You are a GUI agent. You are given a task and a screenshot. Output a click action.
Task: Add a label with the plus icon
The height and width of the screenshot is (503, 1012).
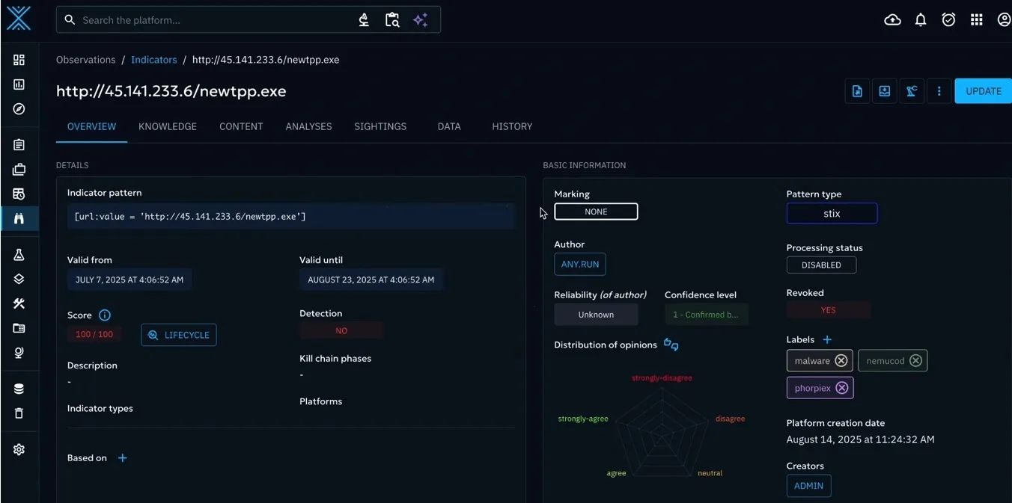(827, 340)
